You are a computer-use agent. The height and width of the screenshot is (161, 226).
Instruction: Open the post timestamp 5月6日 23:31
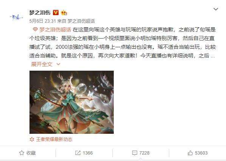pyautogui.click(x=43, y=21)
